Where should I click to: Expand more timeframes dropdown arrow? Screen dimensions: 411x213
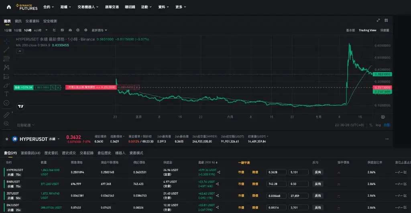(x=47, y=30)
